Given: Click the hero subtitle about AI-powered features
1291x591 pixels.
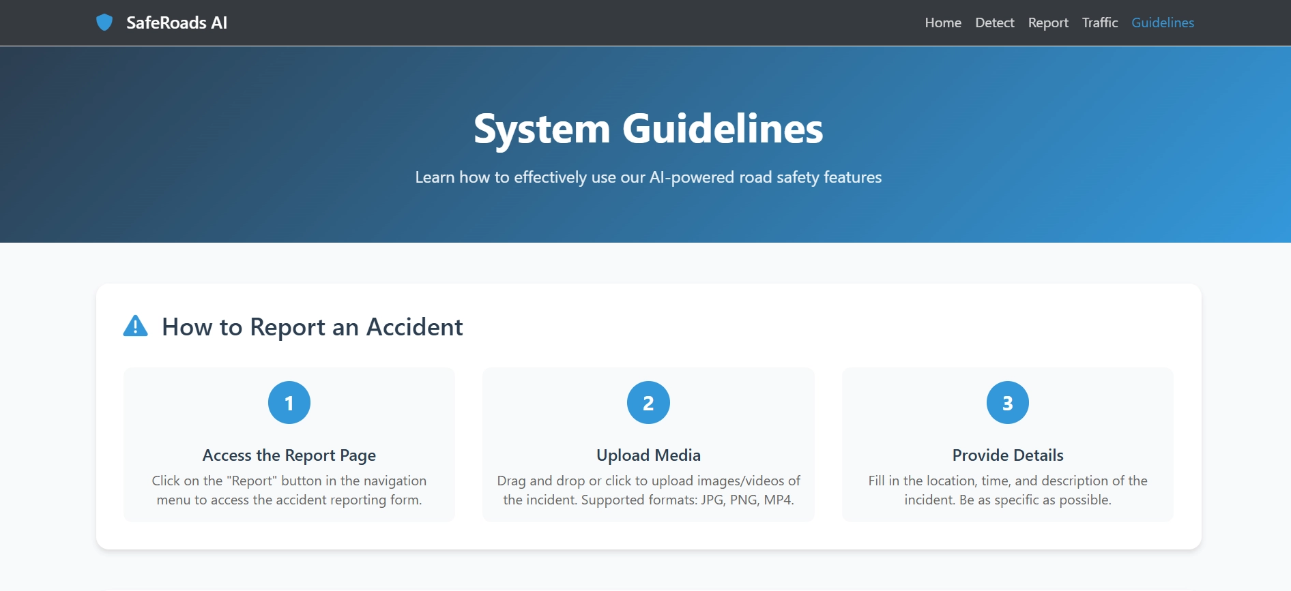Looking at the screenshot, I should pos(648,177).
